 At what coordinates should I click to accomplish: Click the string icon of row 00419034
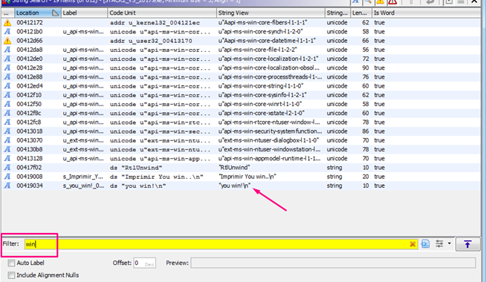pyautogui.click(x=7, y=186)
